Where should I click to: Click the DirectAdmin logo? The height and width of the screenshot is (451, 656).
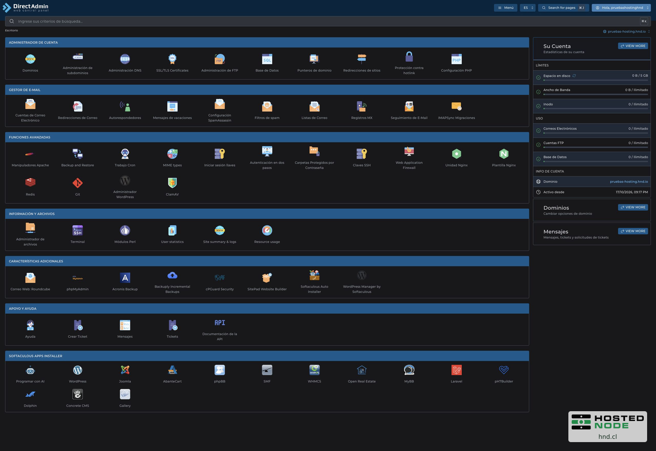(26, 7)
